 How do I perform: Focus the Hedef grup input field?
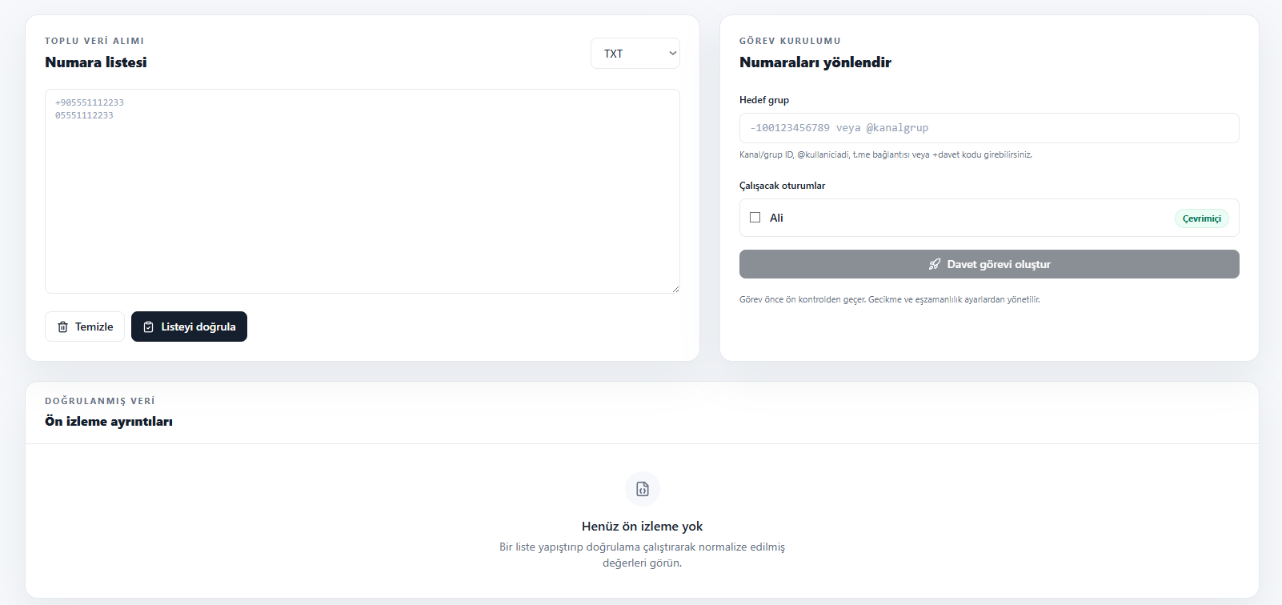pos(989,128)
